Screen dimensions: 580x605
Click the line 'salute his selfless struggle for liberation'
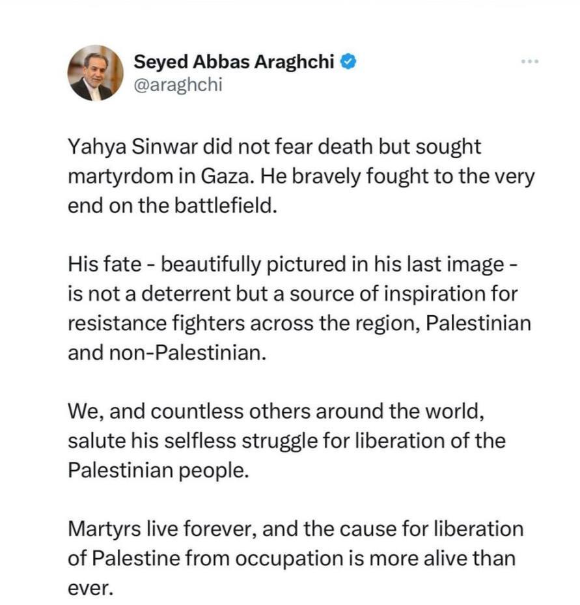[x=286, y=441]
